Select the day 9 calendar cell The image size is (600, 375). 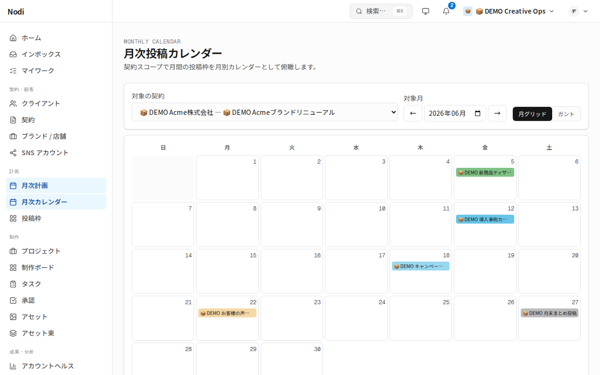click(292, 225)
